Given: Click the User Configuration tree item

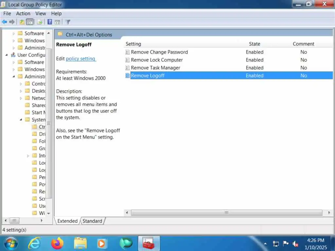Looking at the screenshot, I should point(28,55).
